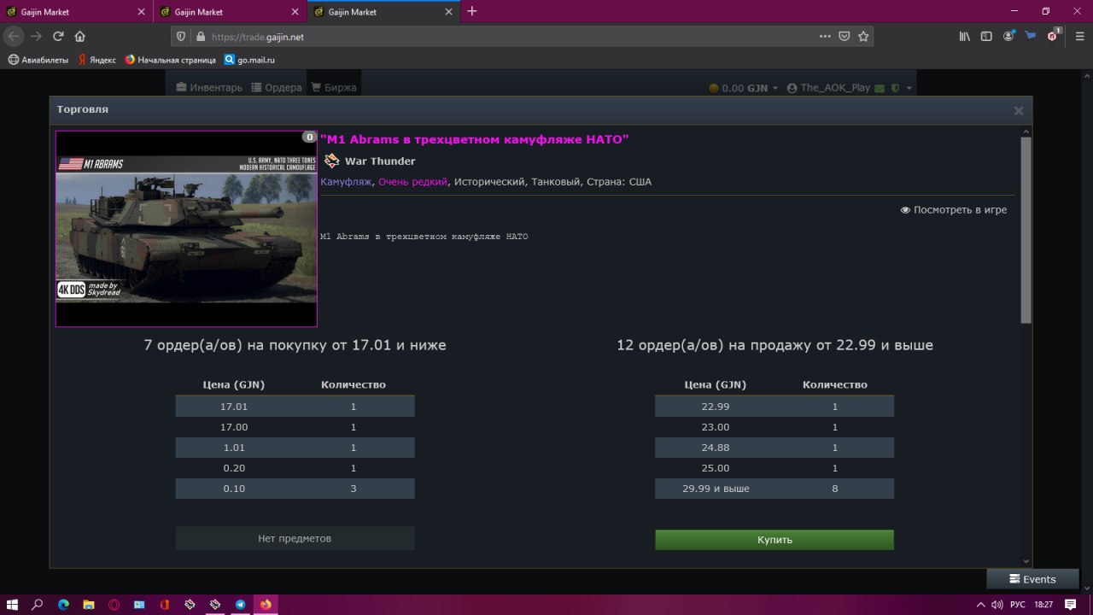Toggle the Firefox sidebar view

point(986,37)
